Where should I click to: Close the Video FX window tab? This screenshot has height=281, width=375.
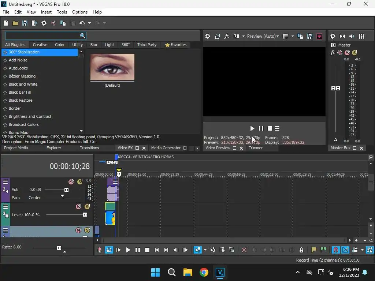pos(144,148)
